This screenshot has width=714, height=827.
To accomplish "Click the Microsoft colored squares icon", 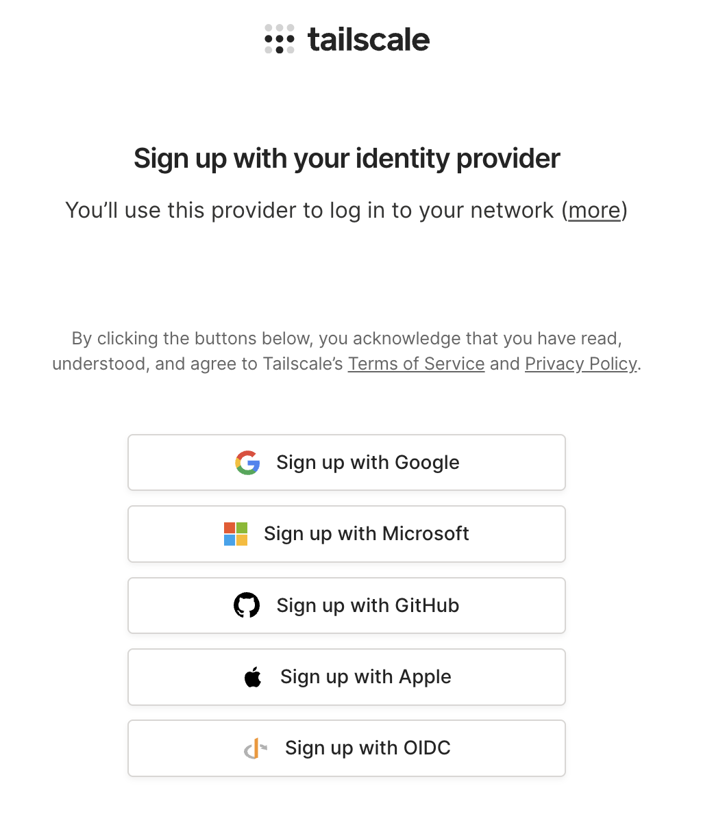I will pos(236,534).
